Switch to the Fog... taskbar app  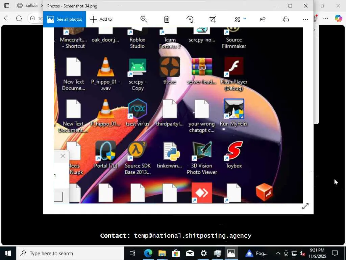(x=256, y=253)
